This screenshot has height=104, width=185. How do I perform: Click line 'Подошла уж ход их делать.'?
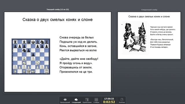tap(79, 42)
